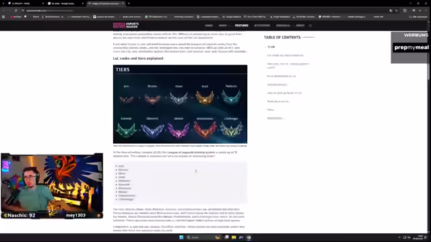Open the browser extensions puzzle icon
The width and height of the screenshot is (431, 242).
point(405,11)
